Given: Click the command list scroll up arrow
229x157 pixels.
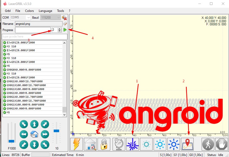Looking at the screenshot, I should point(64,43).
